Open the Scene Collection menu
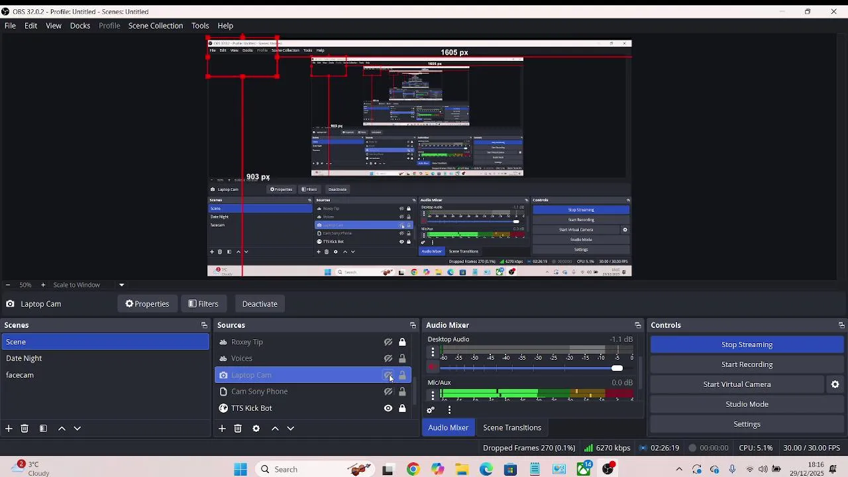This screenshot has width=848, height=477. tap(156, 26)
